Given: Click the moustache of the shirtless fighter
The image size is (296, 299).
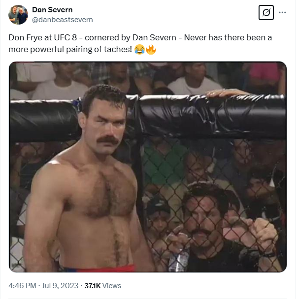Looking at the screenshot, I should 107,140.
